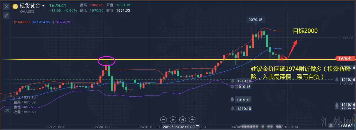
Task: Click the 2070.15 high price label
Action: pyautogui.click(x=255, y=20)
